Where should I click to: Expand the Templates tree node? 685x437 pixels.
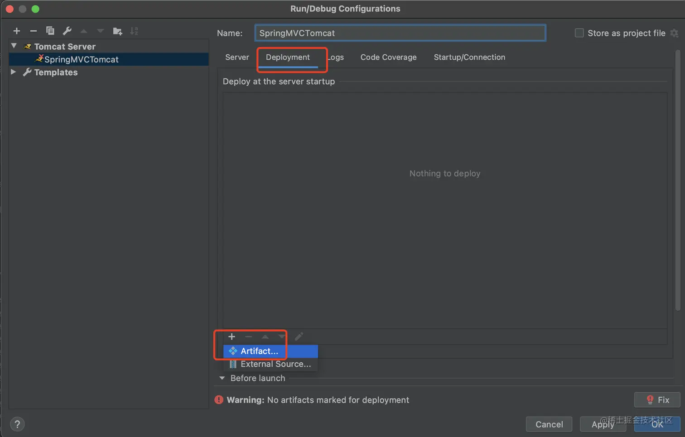[14, 72]
